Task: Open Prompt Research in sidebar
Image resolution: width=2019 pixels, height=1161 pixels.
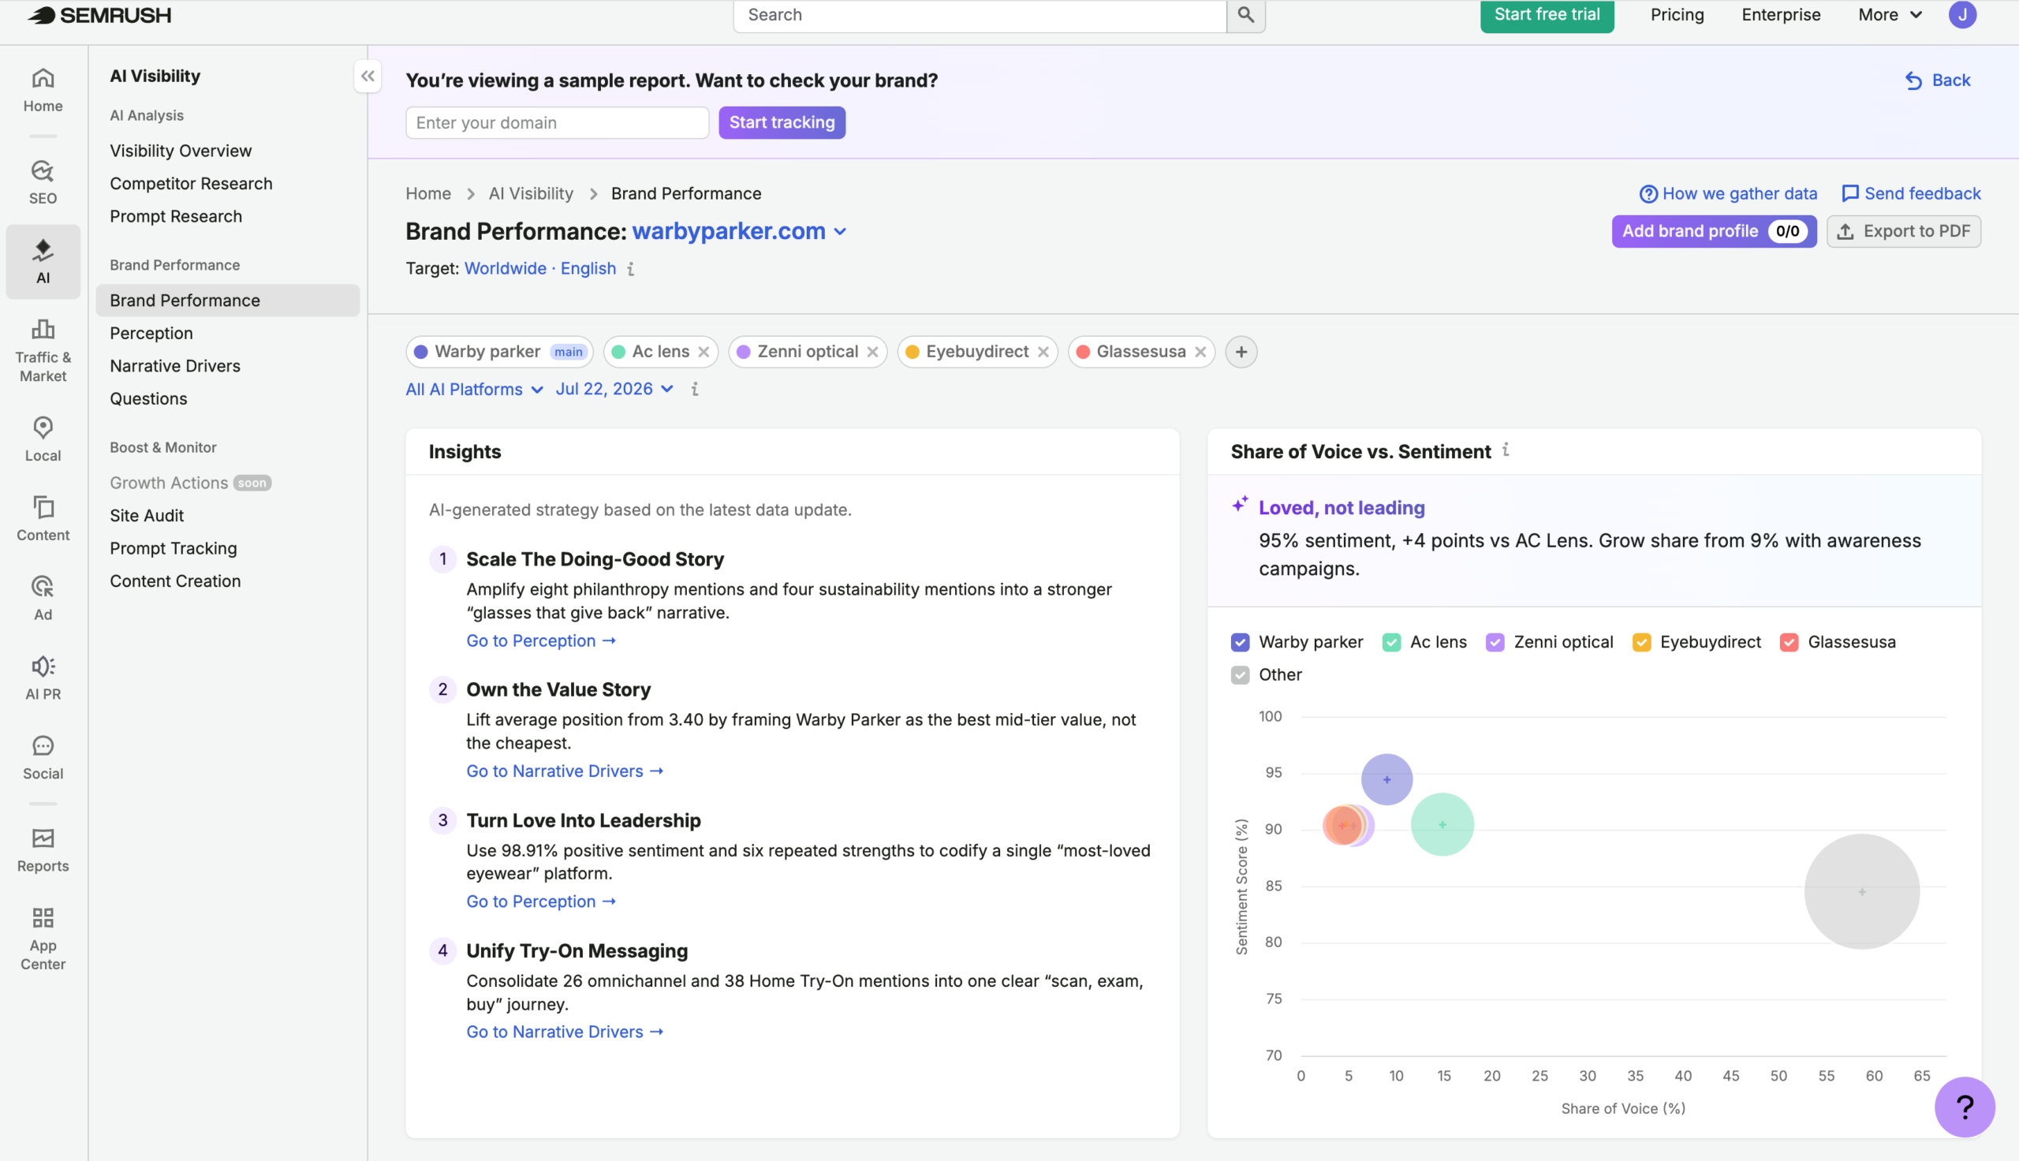Action: click(176, 216)
